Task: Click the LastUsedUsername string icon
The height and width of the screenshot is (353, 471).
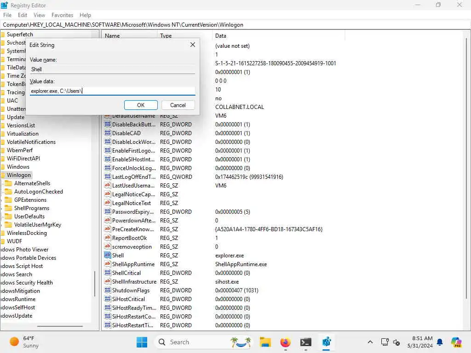Action: pyautogui.click(x=107, y=185)
